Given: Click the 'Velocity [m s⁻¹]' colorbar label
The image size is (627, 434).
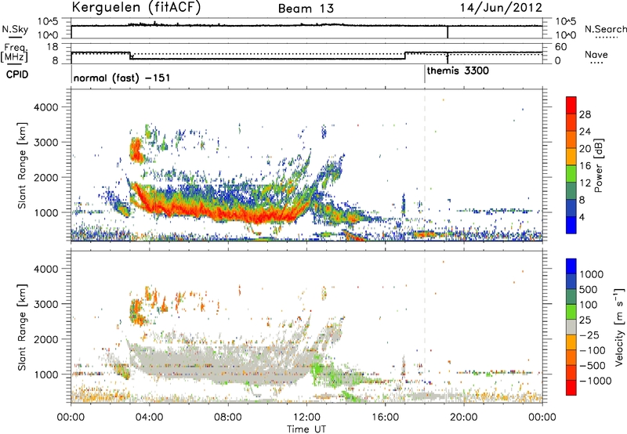Looking at the screenshot, I should pyautogui.click(x=619, y=327).
